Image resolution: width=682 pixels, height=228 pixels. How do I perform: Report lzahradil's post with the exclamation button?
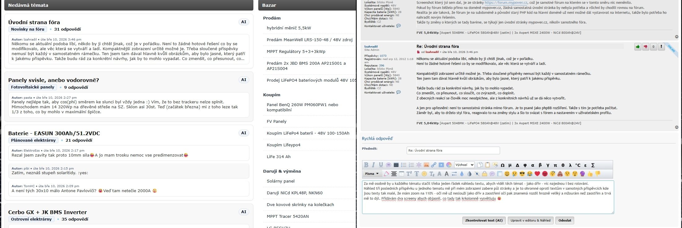(661, 47)
